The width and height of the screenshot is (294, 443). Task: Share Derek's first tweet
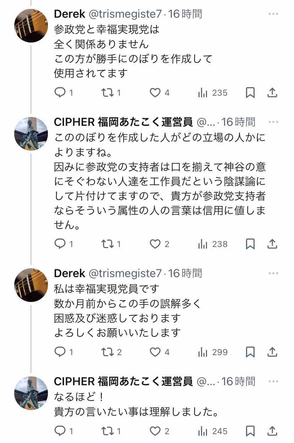pyautogui.click(x=272, y=92)
